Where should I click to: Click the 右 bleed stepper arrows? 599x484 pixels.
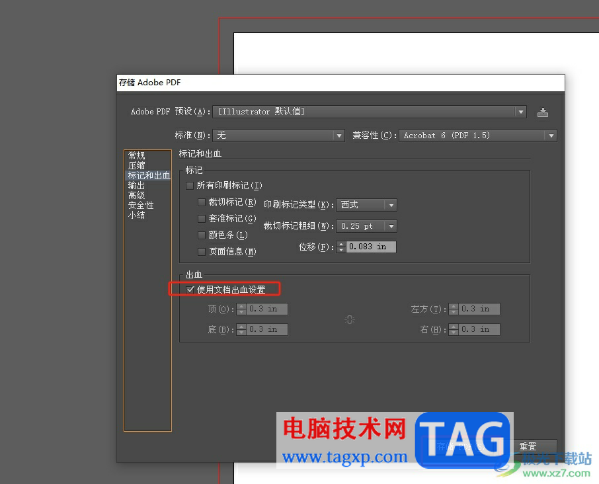pos(454,329)
